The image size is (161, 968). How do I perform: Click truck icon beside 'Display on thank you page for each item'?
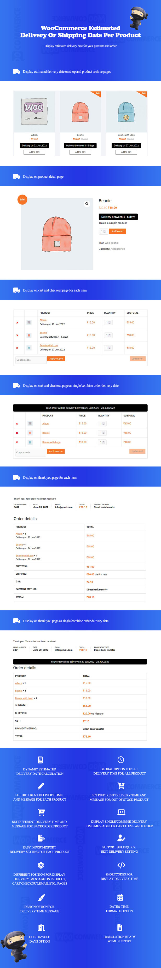point(16,478)
